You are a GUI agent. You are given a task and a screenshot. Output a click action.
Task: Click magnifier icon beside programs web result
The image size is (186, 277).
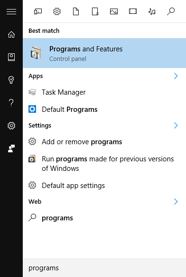point(32,218)
